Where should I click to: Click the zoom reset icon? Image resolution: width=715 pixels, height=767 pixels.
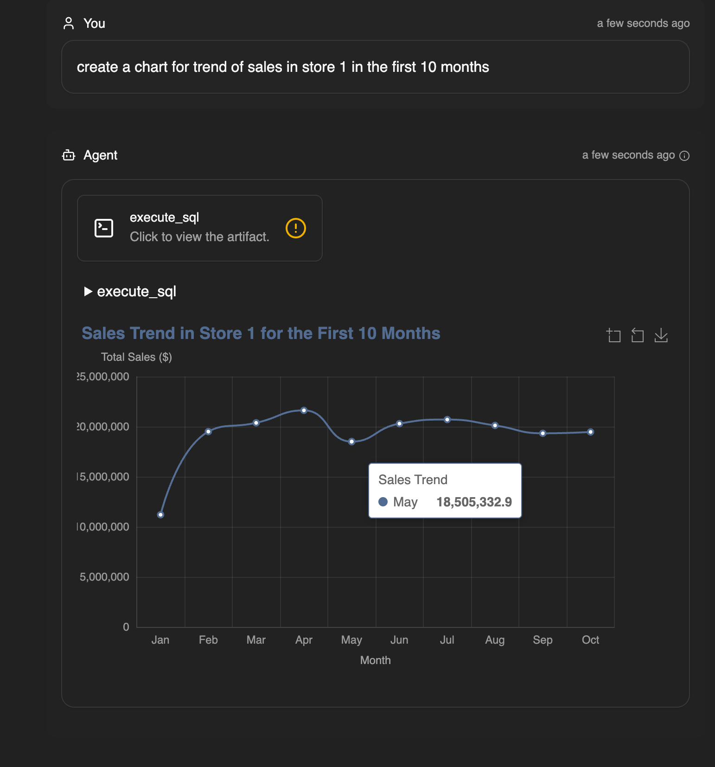pyautogui.click(x=638, y=335)
